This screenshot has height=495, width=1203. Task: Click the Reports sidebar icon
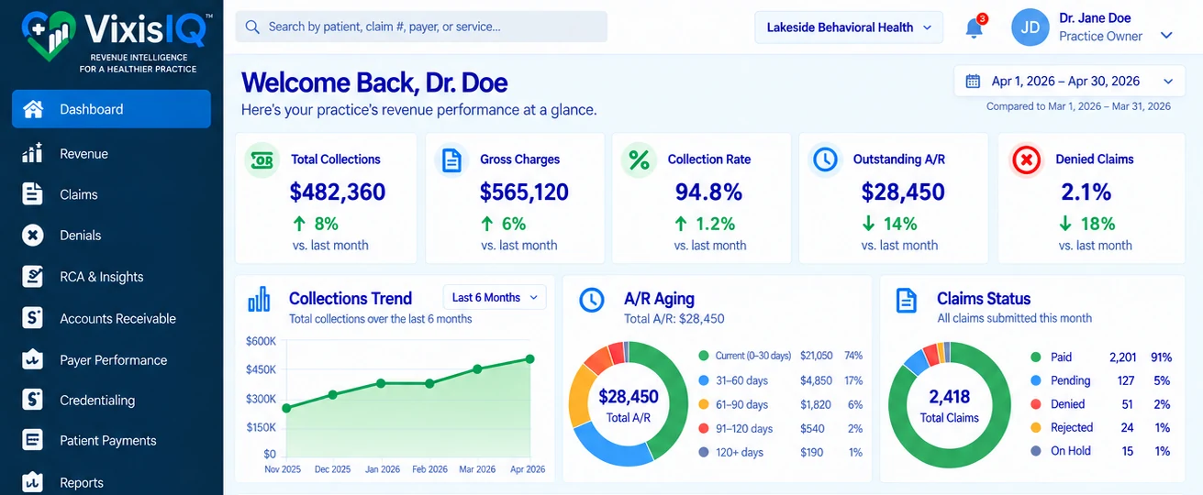pyautogui.click(x=33, y=481)
